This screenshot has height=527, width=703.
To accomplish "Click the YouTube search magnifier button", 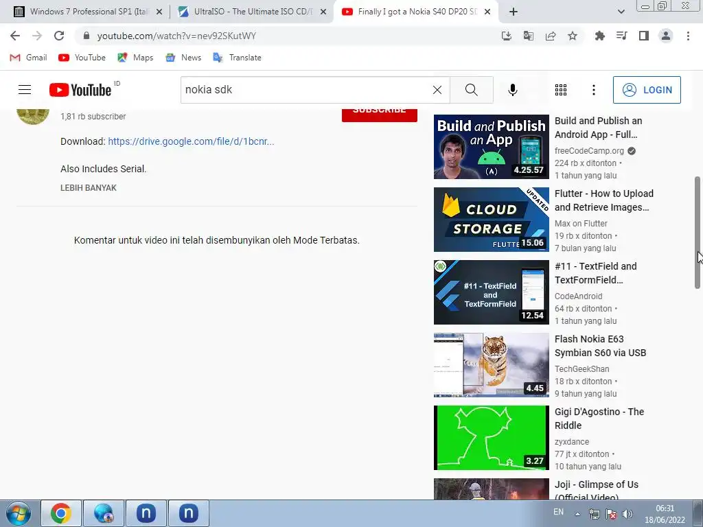I will (472, 90).
